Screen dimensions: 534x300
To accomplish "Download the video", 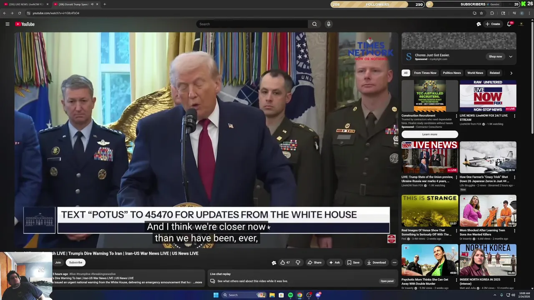I will coord(376,262).
